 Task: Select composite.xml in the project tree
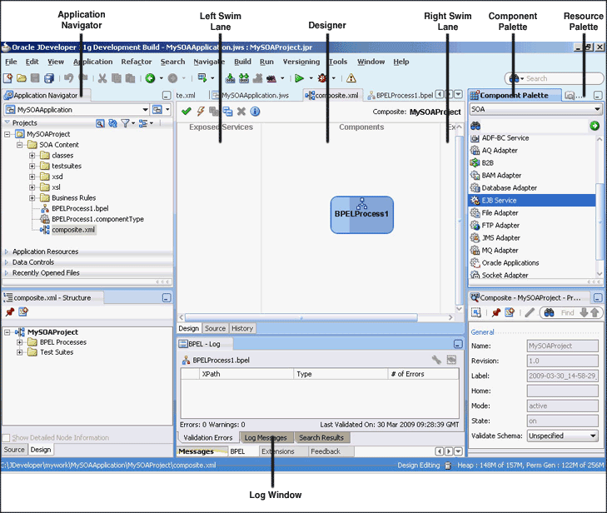point(73,230)
